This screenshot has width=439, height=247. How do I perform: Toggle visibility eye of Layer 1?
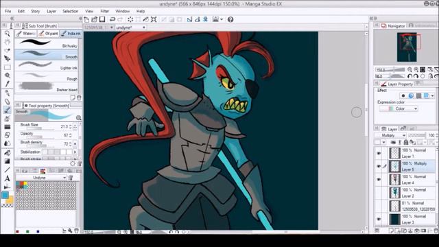click(x=379, y=153)
